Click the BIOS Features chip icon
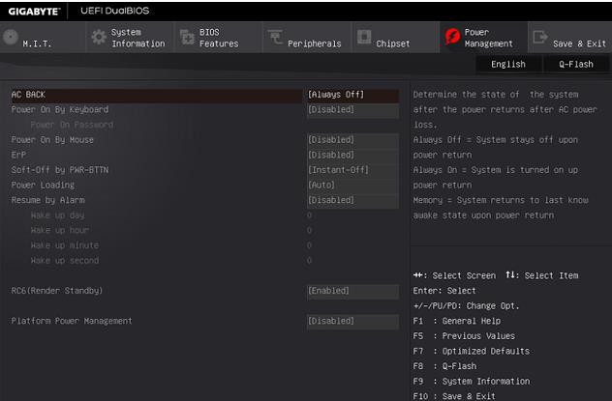Image resolution: width=612 pixels, height=401 pixels. coord(187,38)
